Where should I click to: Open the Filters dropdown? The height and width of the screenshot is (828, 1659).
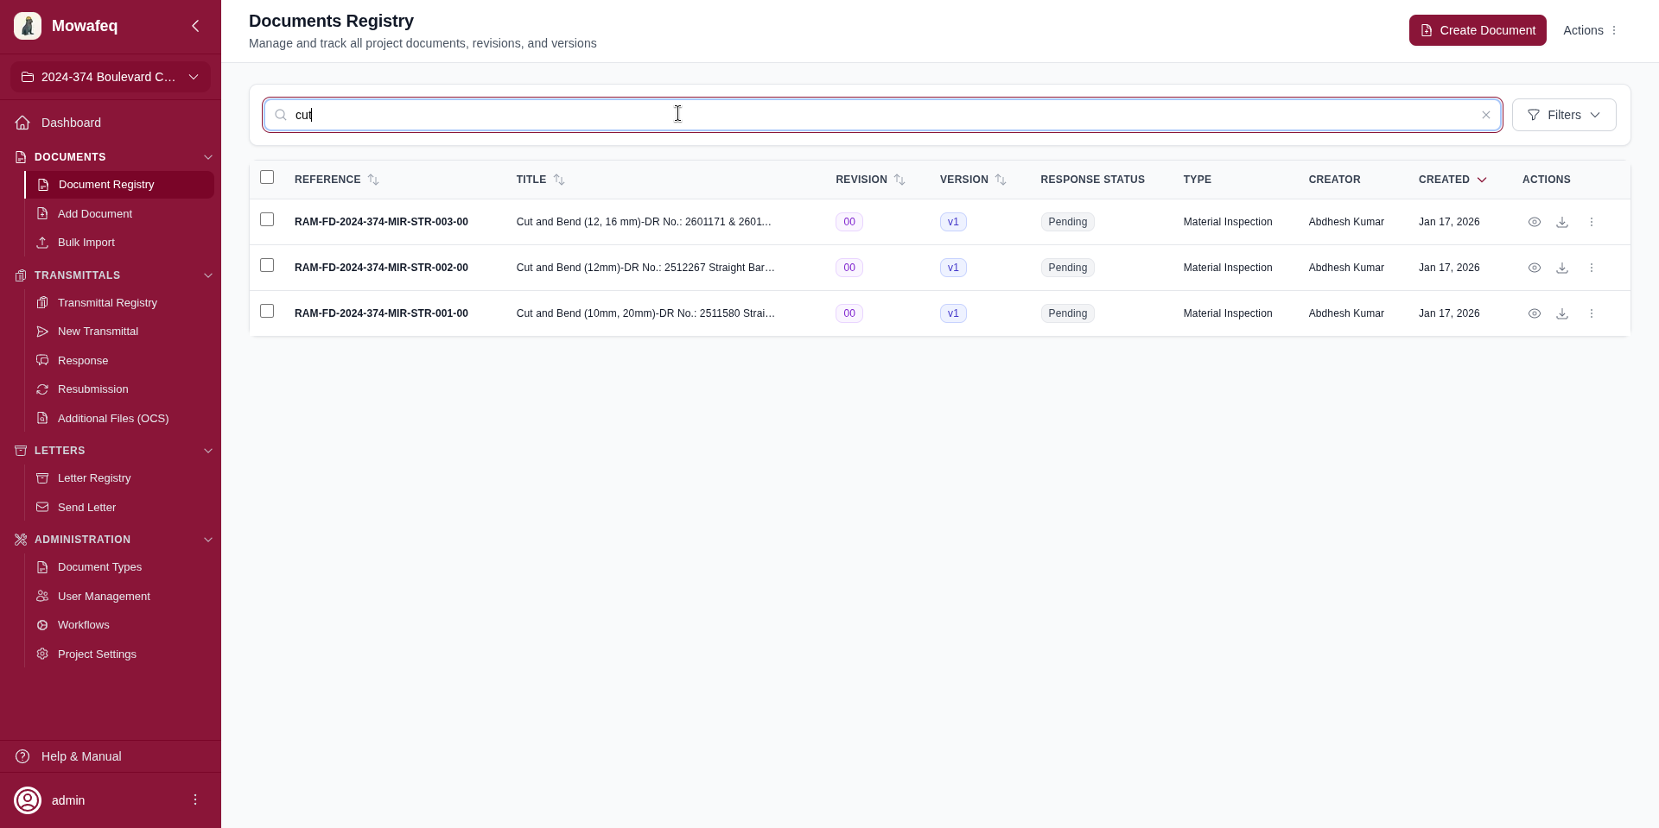tap(1563, 115)
